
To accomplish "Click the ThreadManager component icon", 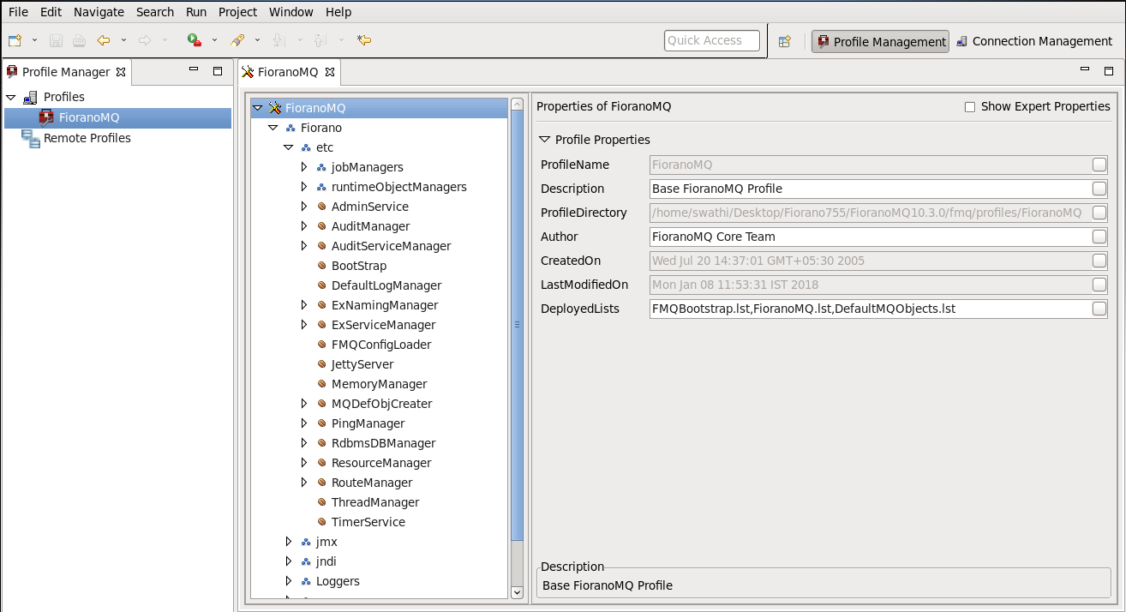I will [x=321, y=502].
